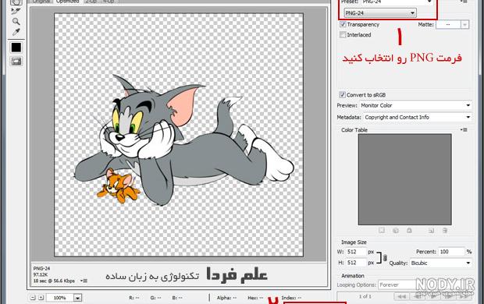Click the gray Color Table area
Image resolution: width=484 pixels, height=304 pixels.
[404, 179]
